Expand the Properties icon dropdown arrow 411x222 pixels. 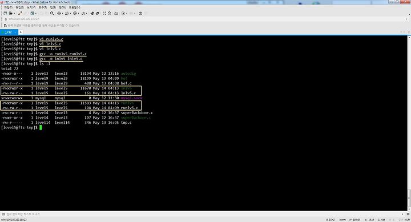click(35, 13)
